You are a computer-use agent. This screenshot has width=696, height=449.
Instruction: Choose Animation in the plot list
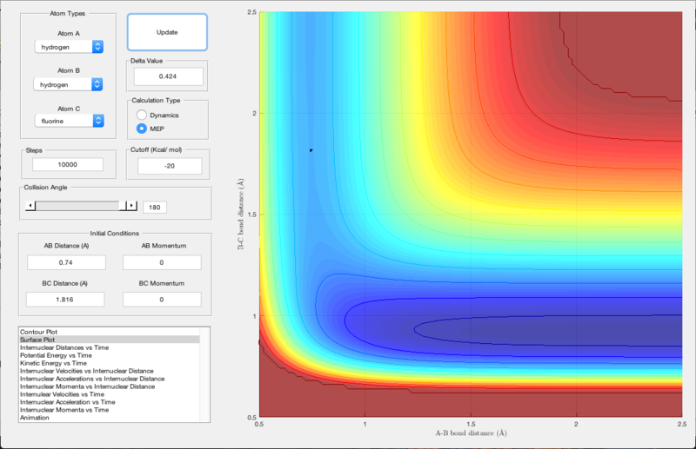point(37,418)
